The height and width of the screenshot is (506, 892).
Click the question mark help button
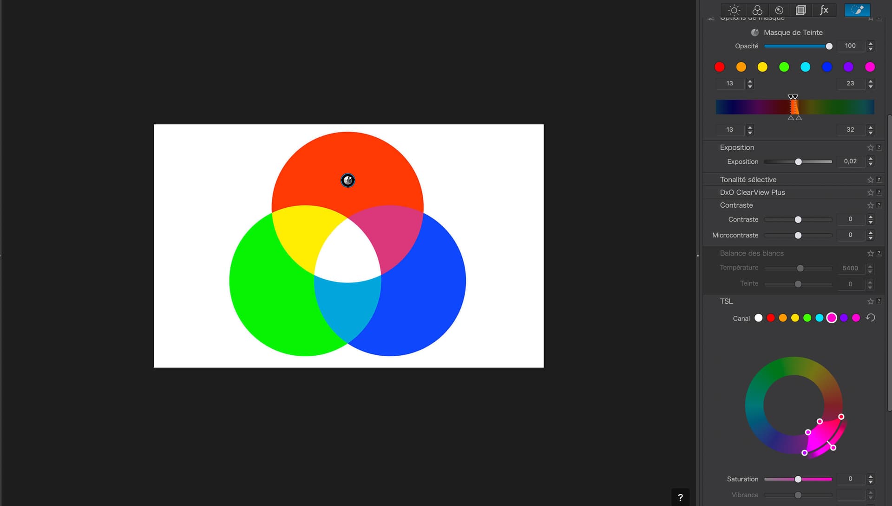coord(680,497)
